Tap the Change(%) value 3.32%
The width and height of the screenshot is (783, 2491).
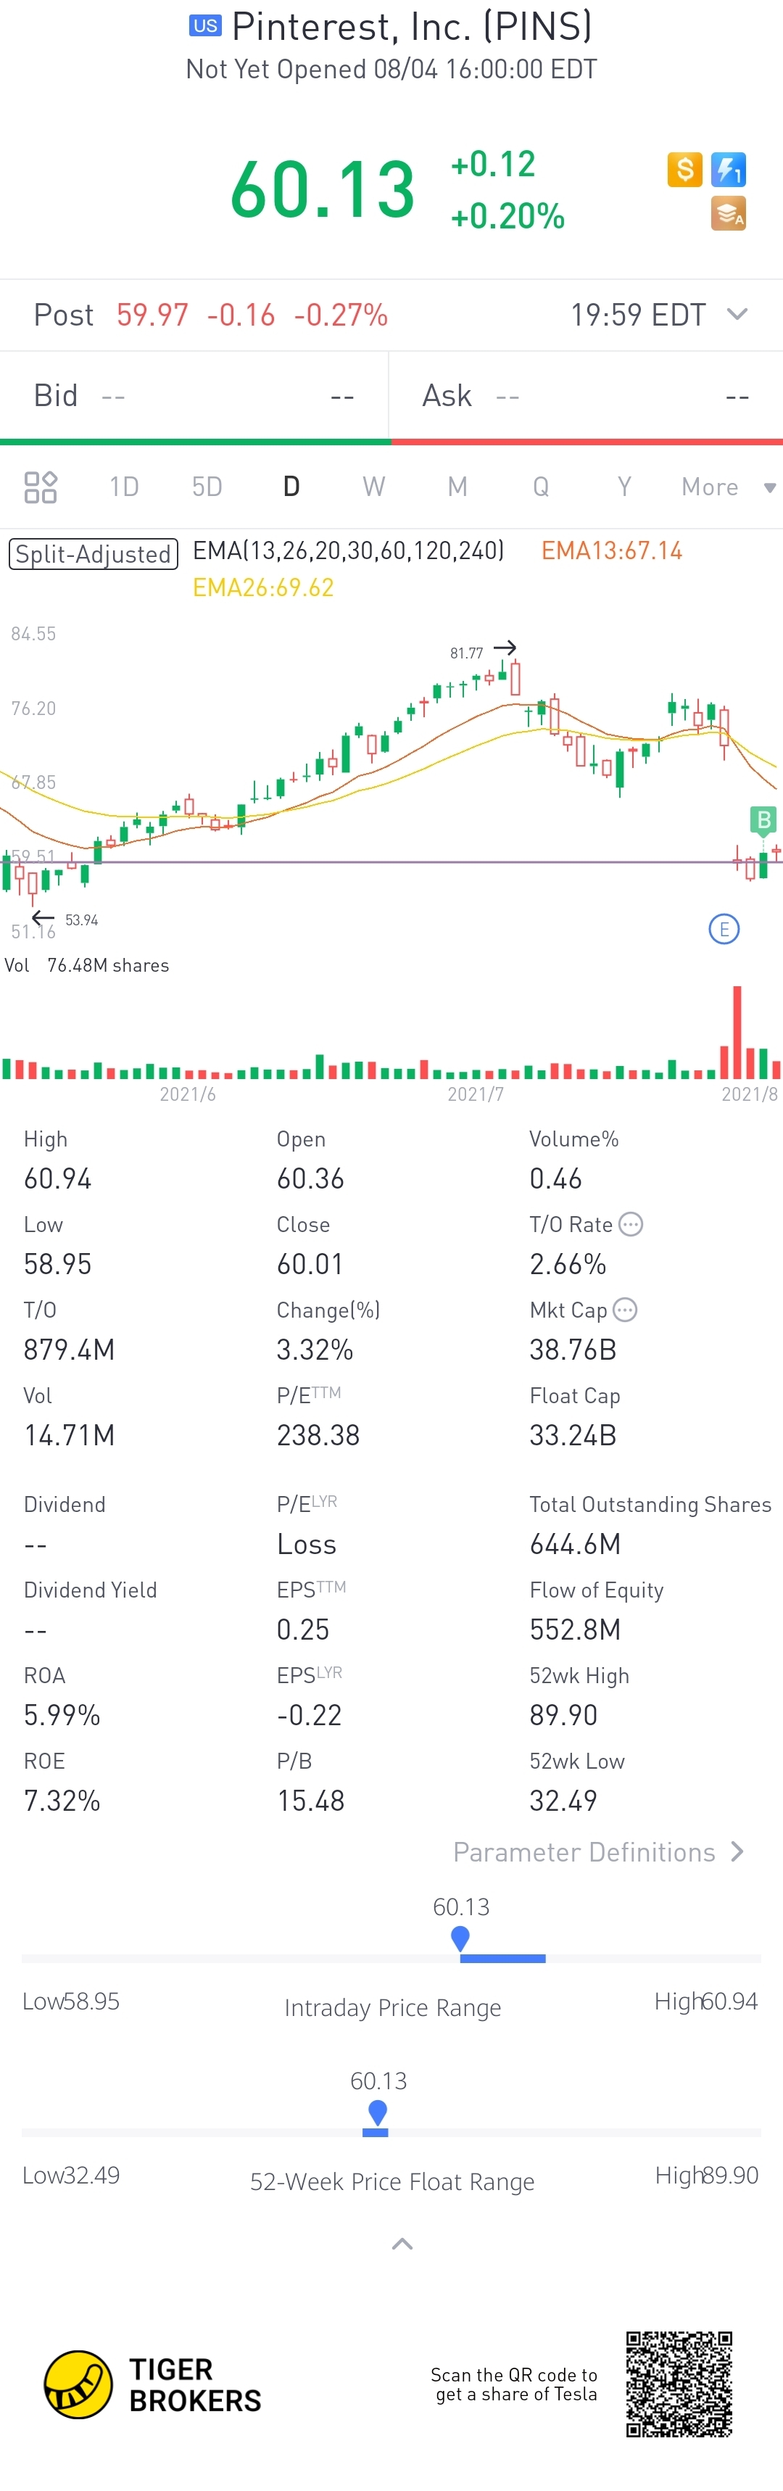(x=315, y=1350)
